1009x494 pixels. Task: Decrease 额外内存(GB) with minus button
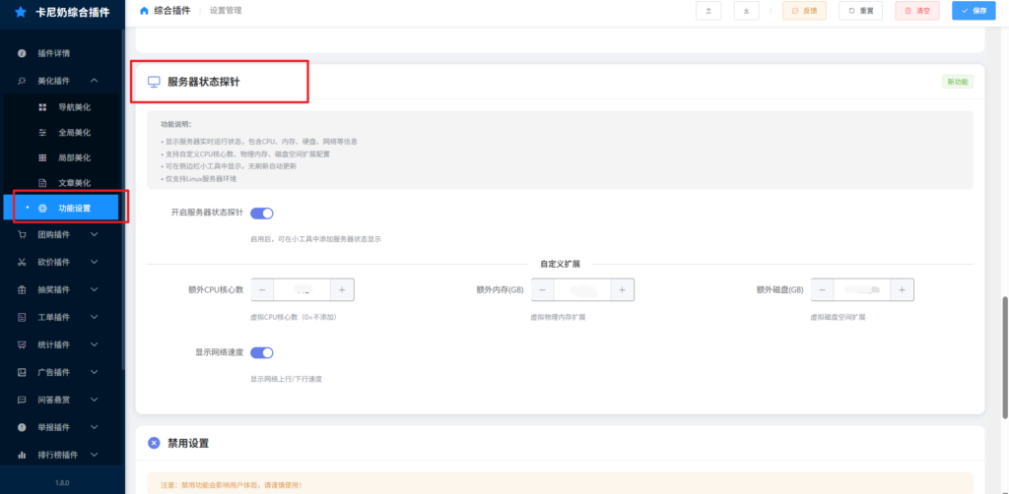(x=542, y=290)
